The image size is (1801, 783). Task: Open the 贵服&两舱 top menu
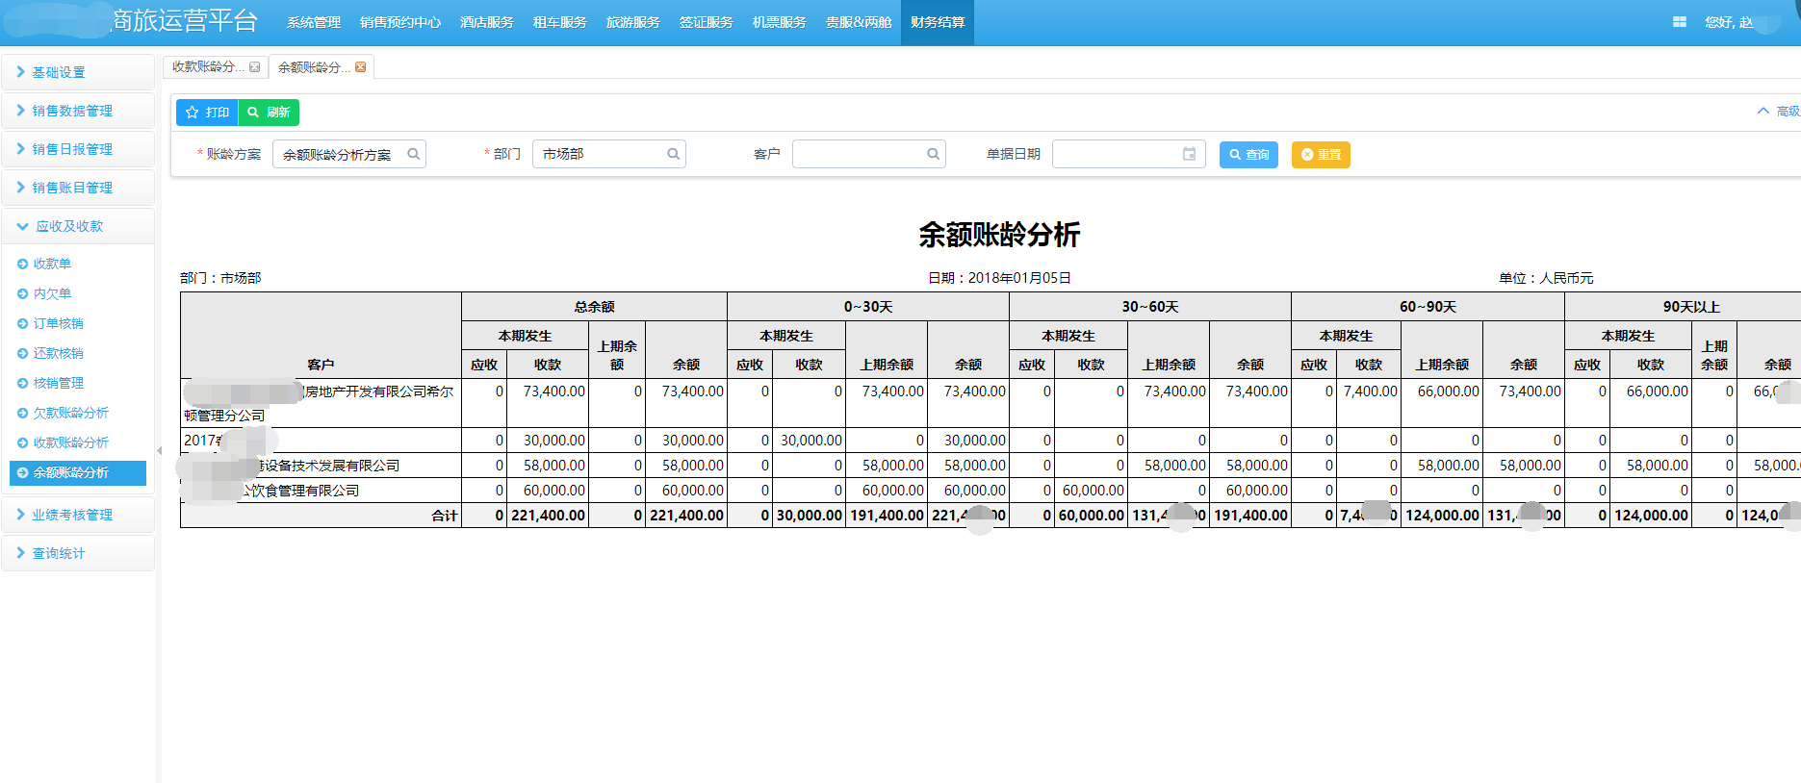click(x=859, y=22)
